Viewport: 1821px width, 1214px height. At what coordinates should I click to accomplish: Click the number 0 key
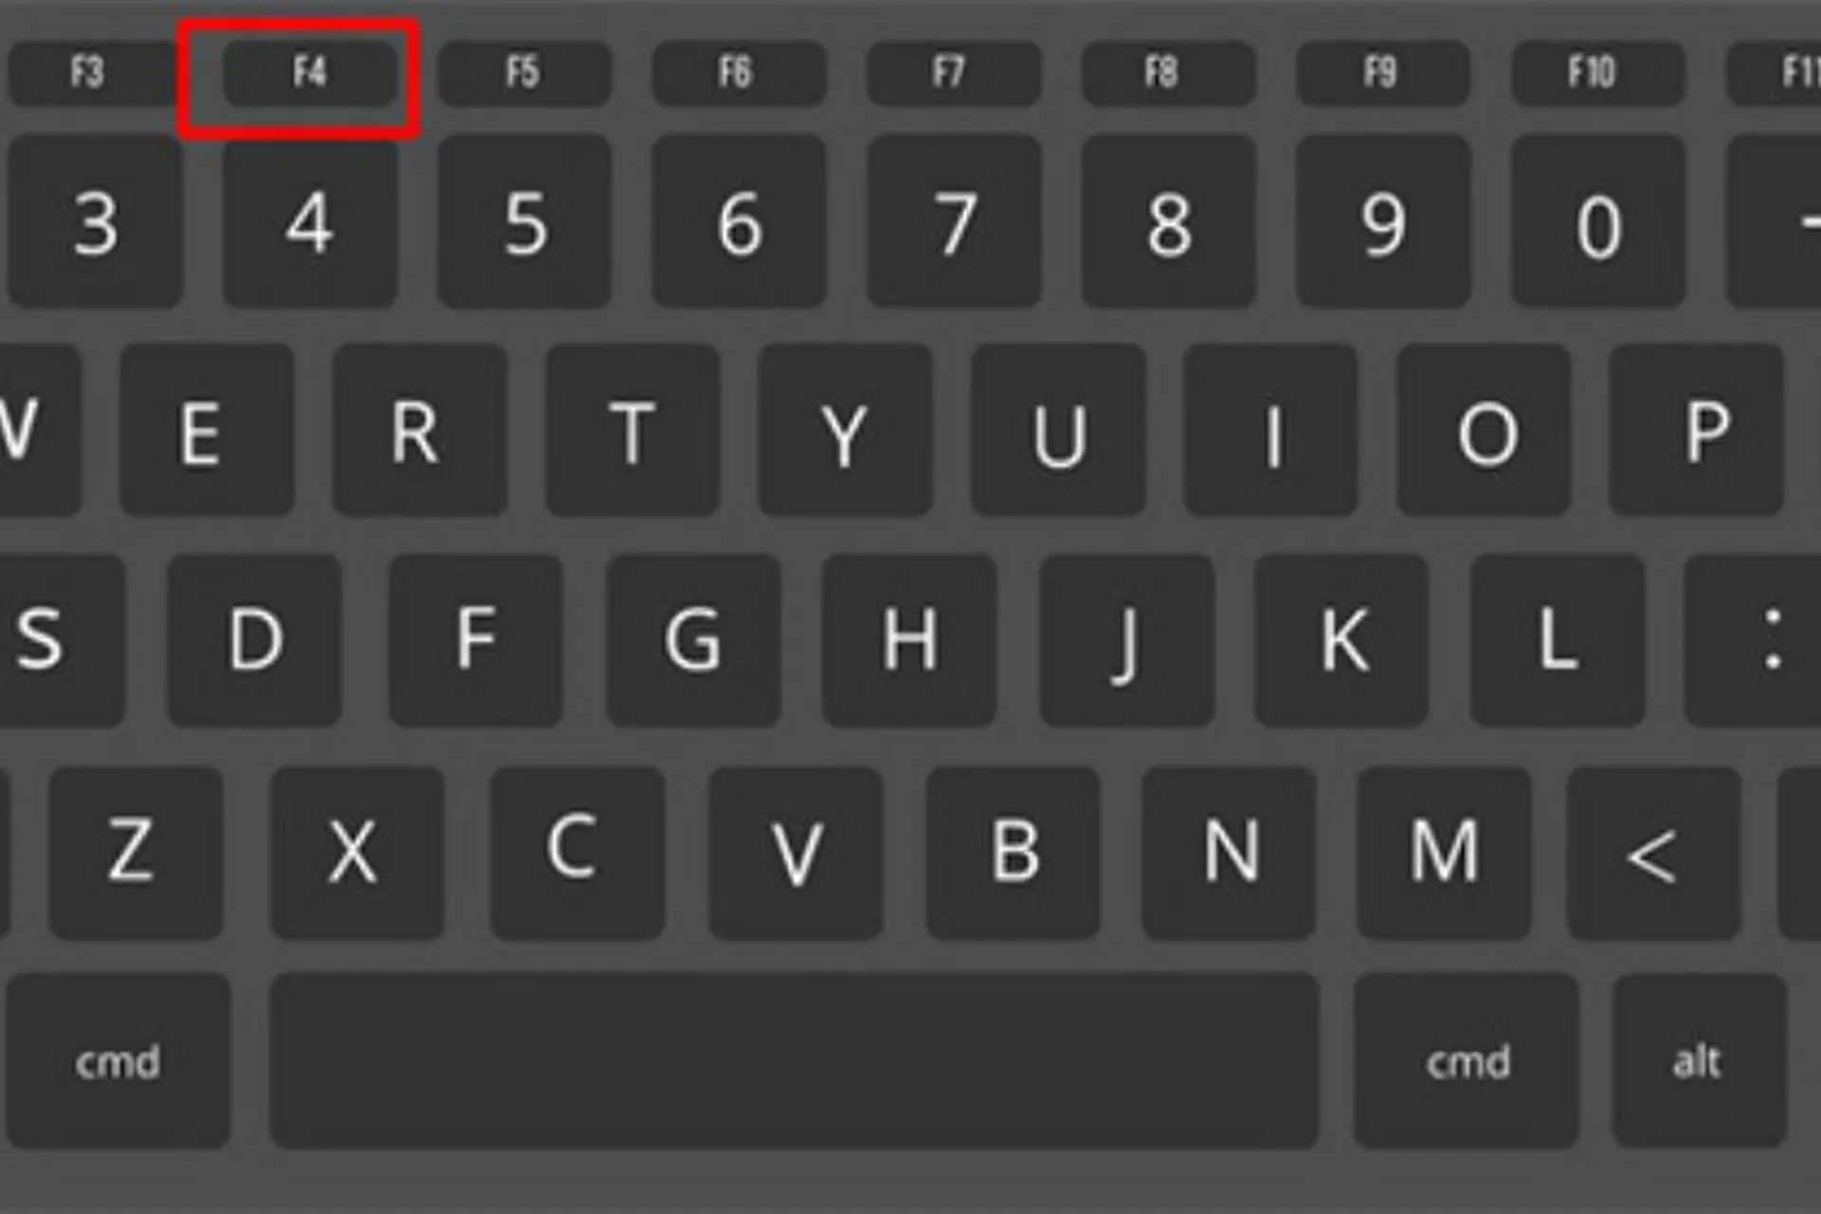tap(1597, 222)
